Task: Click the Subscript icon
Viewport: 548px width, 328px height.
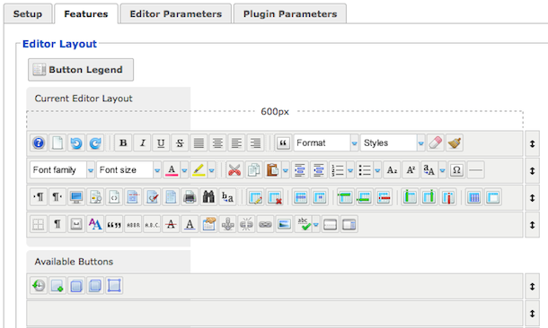Action: coord(392,170)
